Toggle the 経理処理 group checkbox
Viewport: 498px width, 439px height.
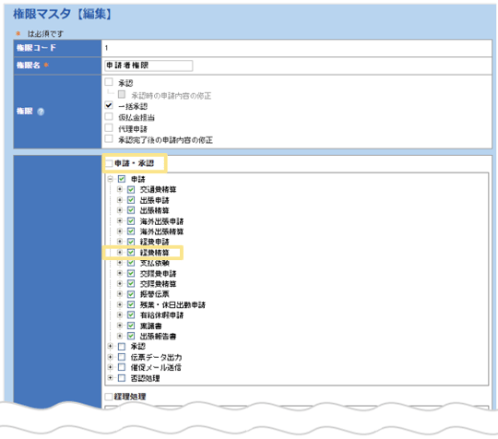(109, 397)
